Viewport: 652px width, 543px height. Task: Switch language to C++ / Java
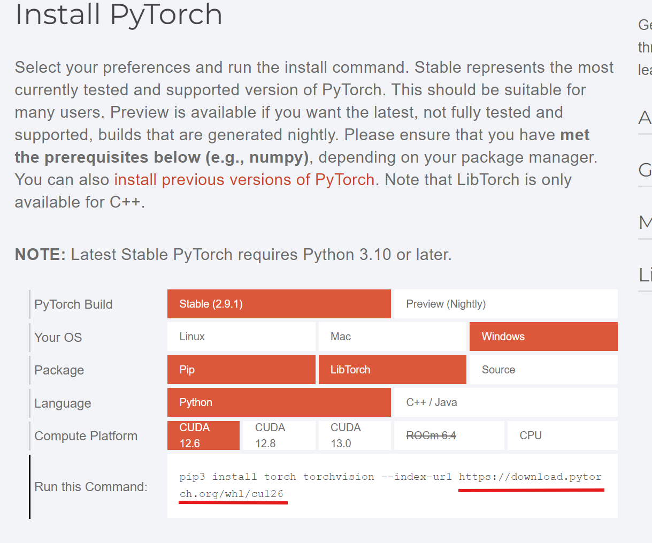[x=505, y=402]
